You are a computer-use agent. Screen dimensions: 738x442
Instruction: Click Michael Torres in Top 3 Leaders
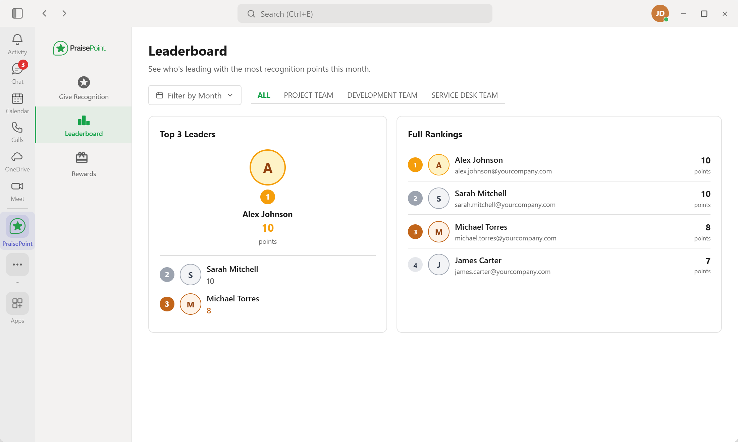(x=233, y=299)
